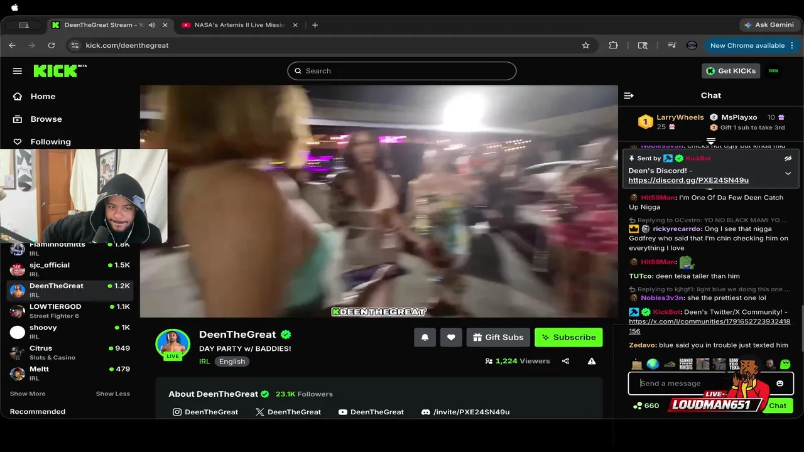The height and width of the screenshot is (452, 804).
Task: Click the 660 channel points balance
Action: (646, 406)
